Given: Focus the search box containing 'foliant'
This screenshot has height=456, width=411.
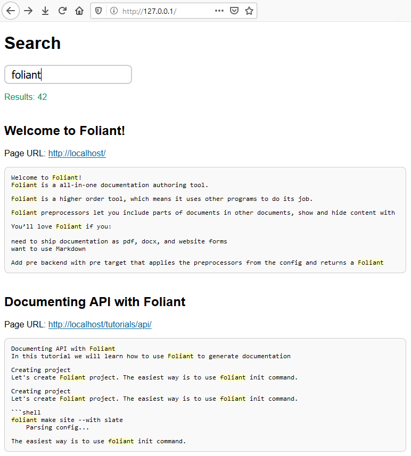Looking at the screenshot, I should point(68,74).
